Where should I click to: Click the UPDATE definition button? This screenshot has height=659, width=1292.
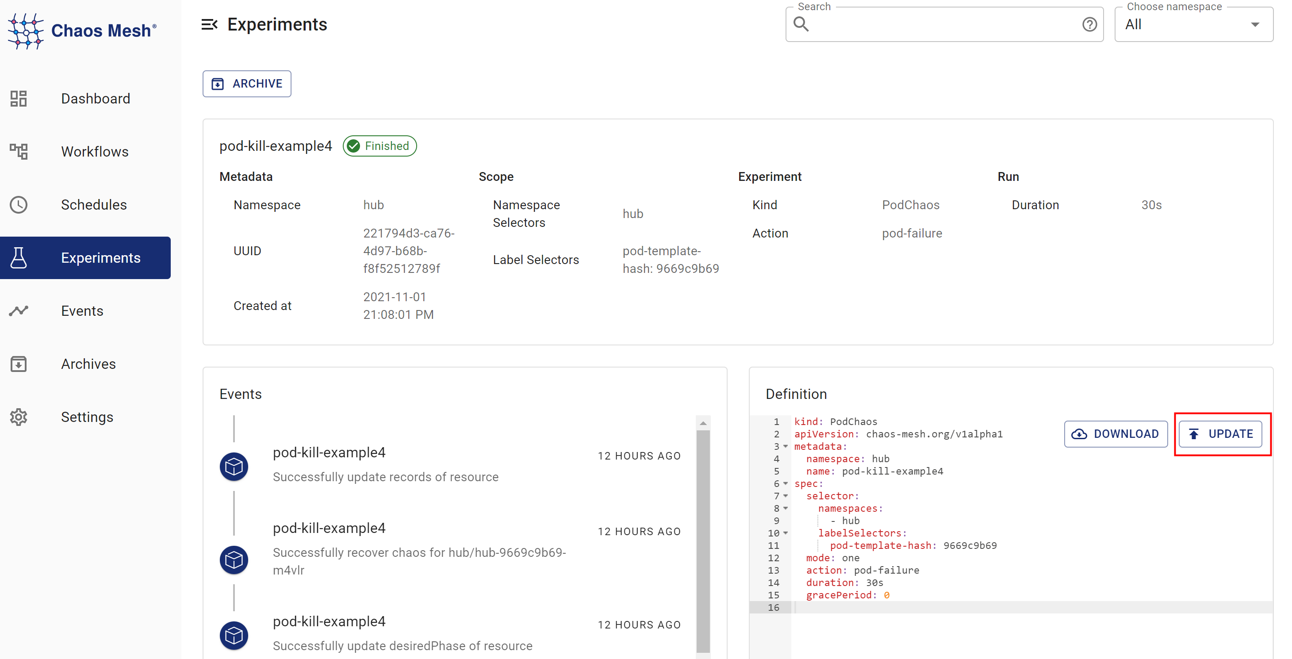[x=1220, y=434]
